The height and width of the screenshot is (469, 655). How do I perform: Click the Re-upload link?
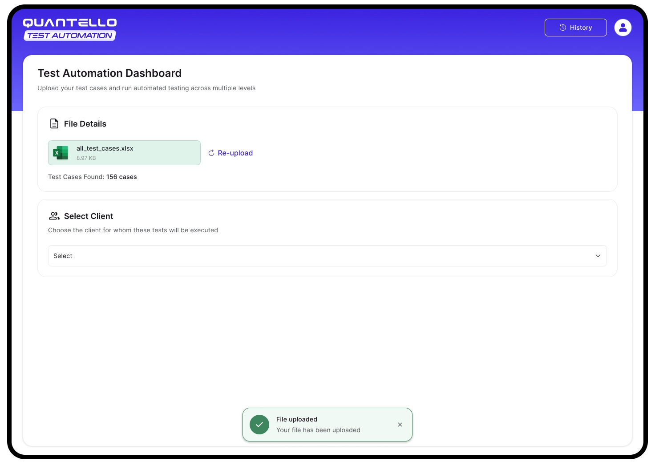(230, 153)
